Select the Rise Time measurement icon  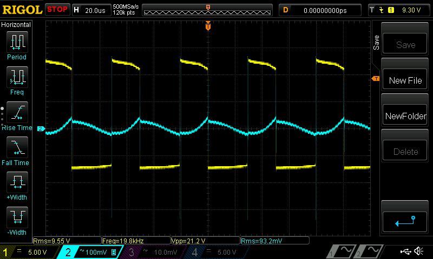[x=17, y=112]
